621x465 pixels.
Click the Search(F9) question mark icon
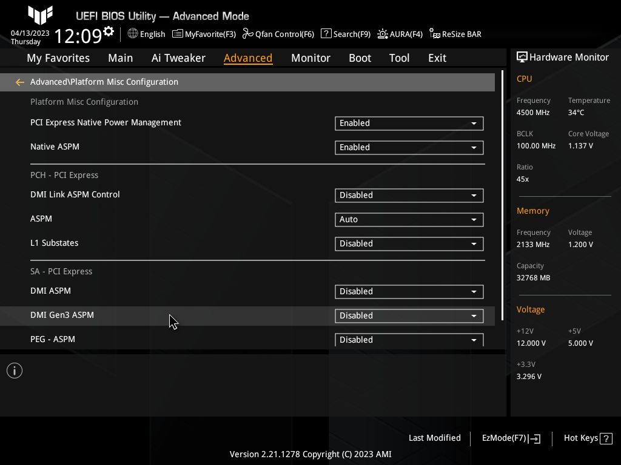(x=326, y=34)
